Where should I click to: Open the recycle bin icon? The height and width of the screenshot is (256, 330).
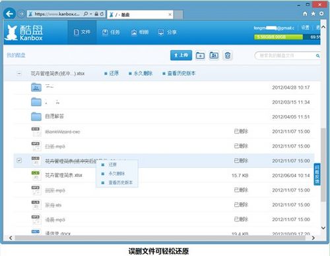(x=228, y=55)
